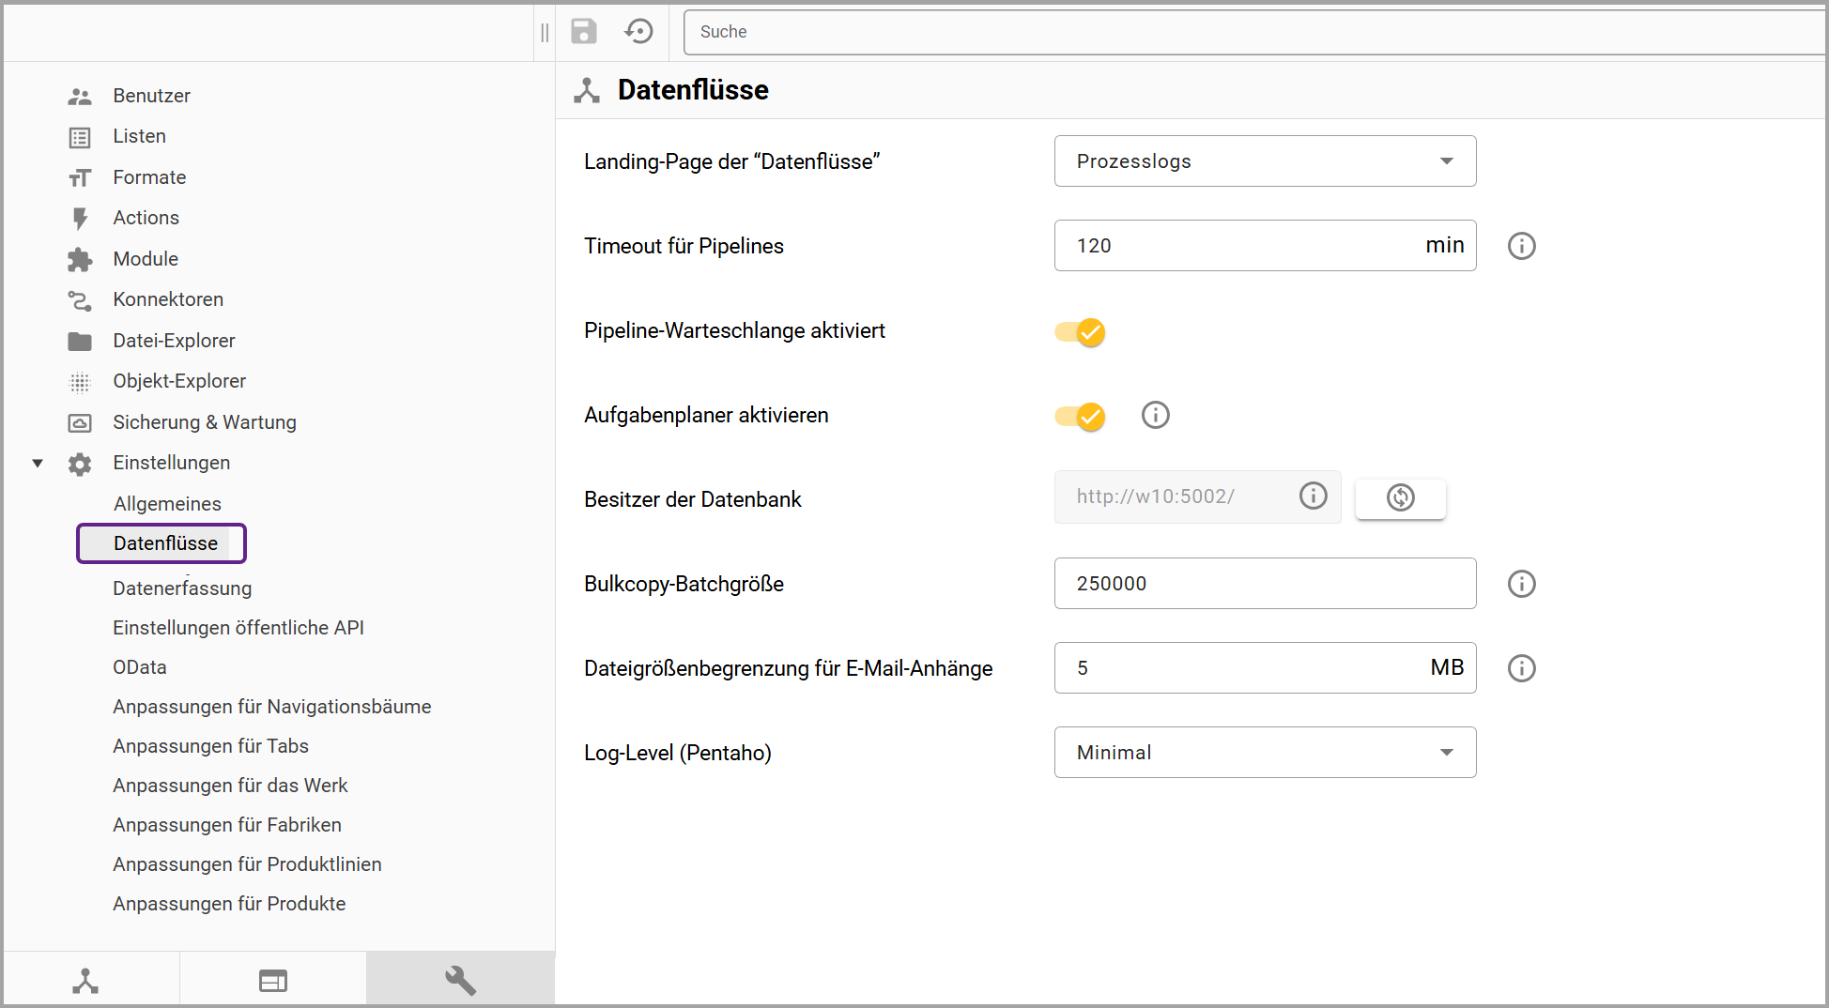Show info for Bulkcopy-Batchgröße
Image resolution: width=1829 pixels, height=1008 pixels.
(1521, 584)
